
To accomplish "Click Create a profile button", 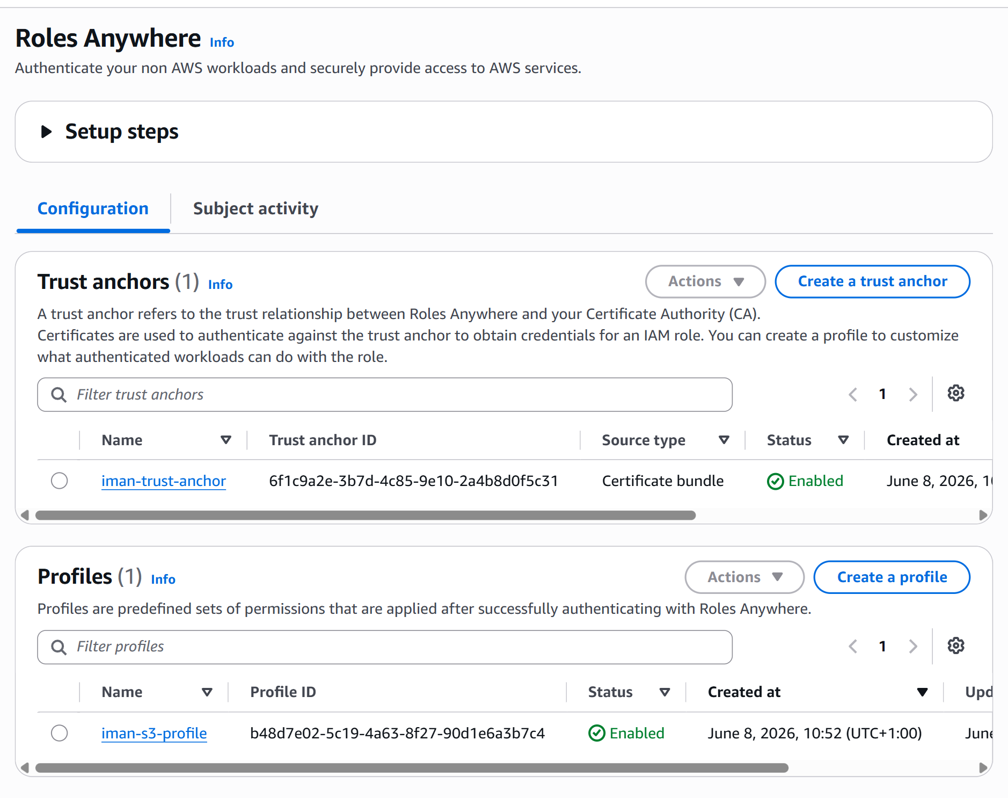I will (x=892, y=577).
